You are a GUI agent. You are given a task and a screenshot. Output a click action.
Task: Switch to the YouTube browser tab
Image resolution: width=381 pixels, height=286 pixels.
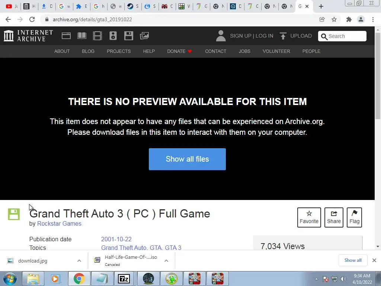[12, 7]
